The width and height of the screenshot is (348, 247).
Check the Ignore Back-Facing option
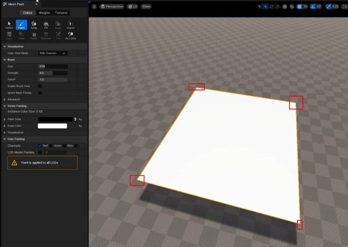[x=40, y=93]
